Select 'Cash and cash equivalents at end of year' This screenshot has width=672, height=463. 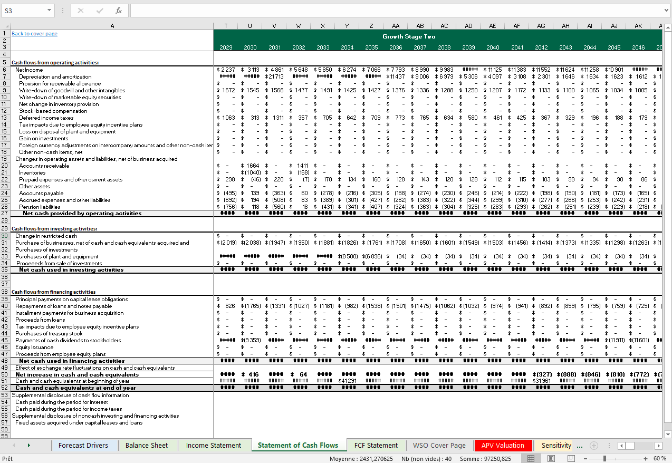coord(75,388)
